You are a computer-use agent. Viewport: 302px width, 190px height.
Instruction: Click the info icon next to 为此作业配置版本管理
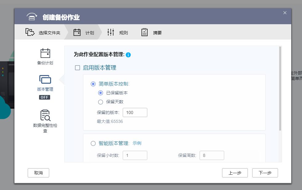coord(128,55)
